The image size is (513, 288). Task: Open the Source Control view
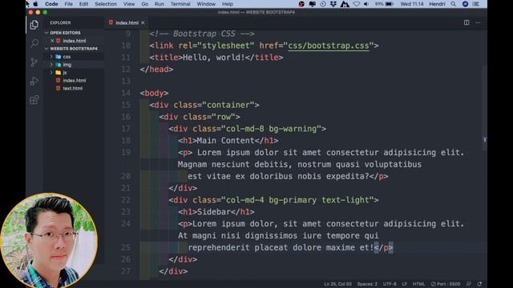34,62
